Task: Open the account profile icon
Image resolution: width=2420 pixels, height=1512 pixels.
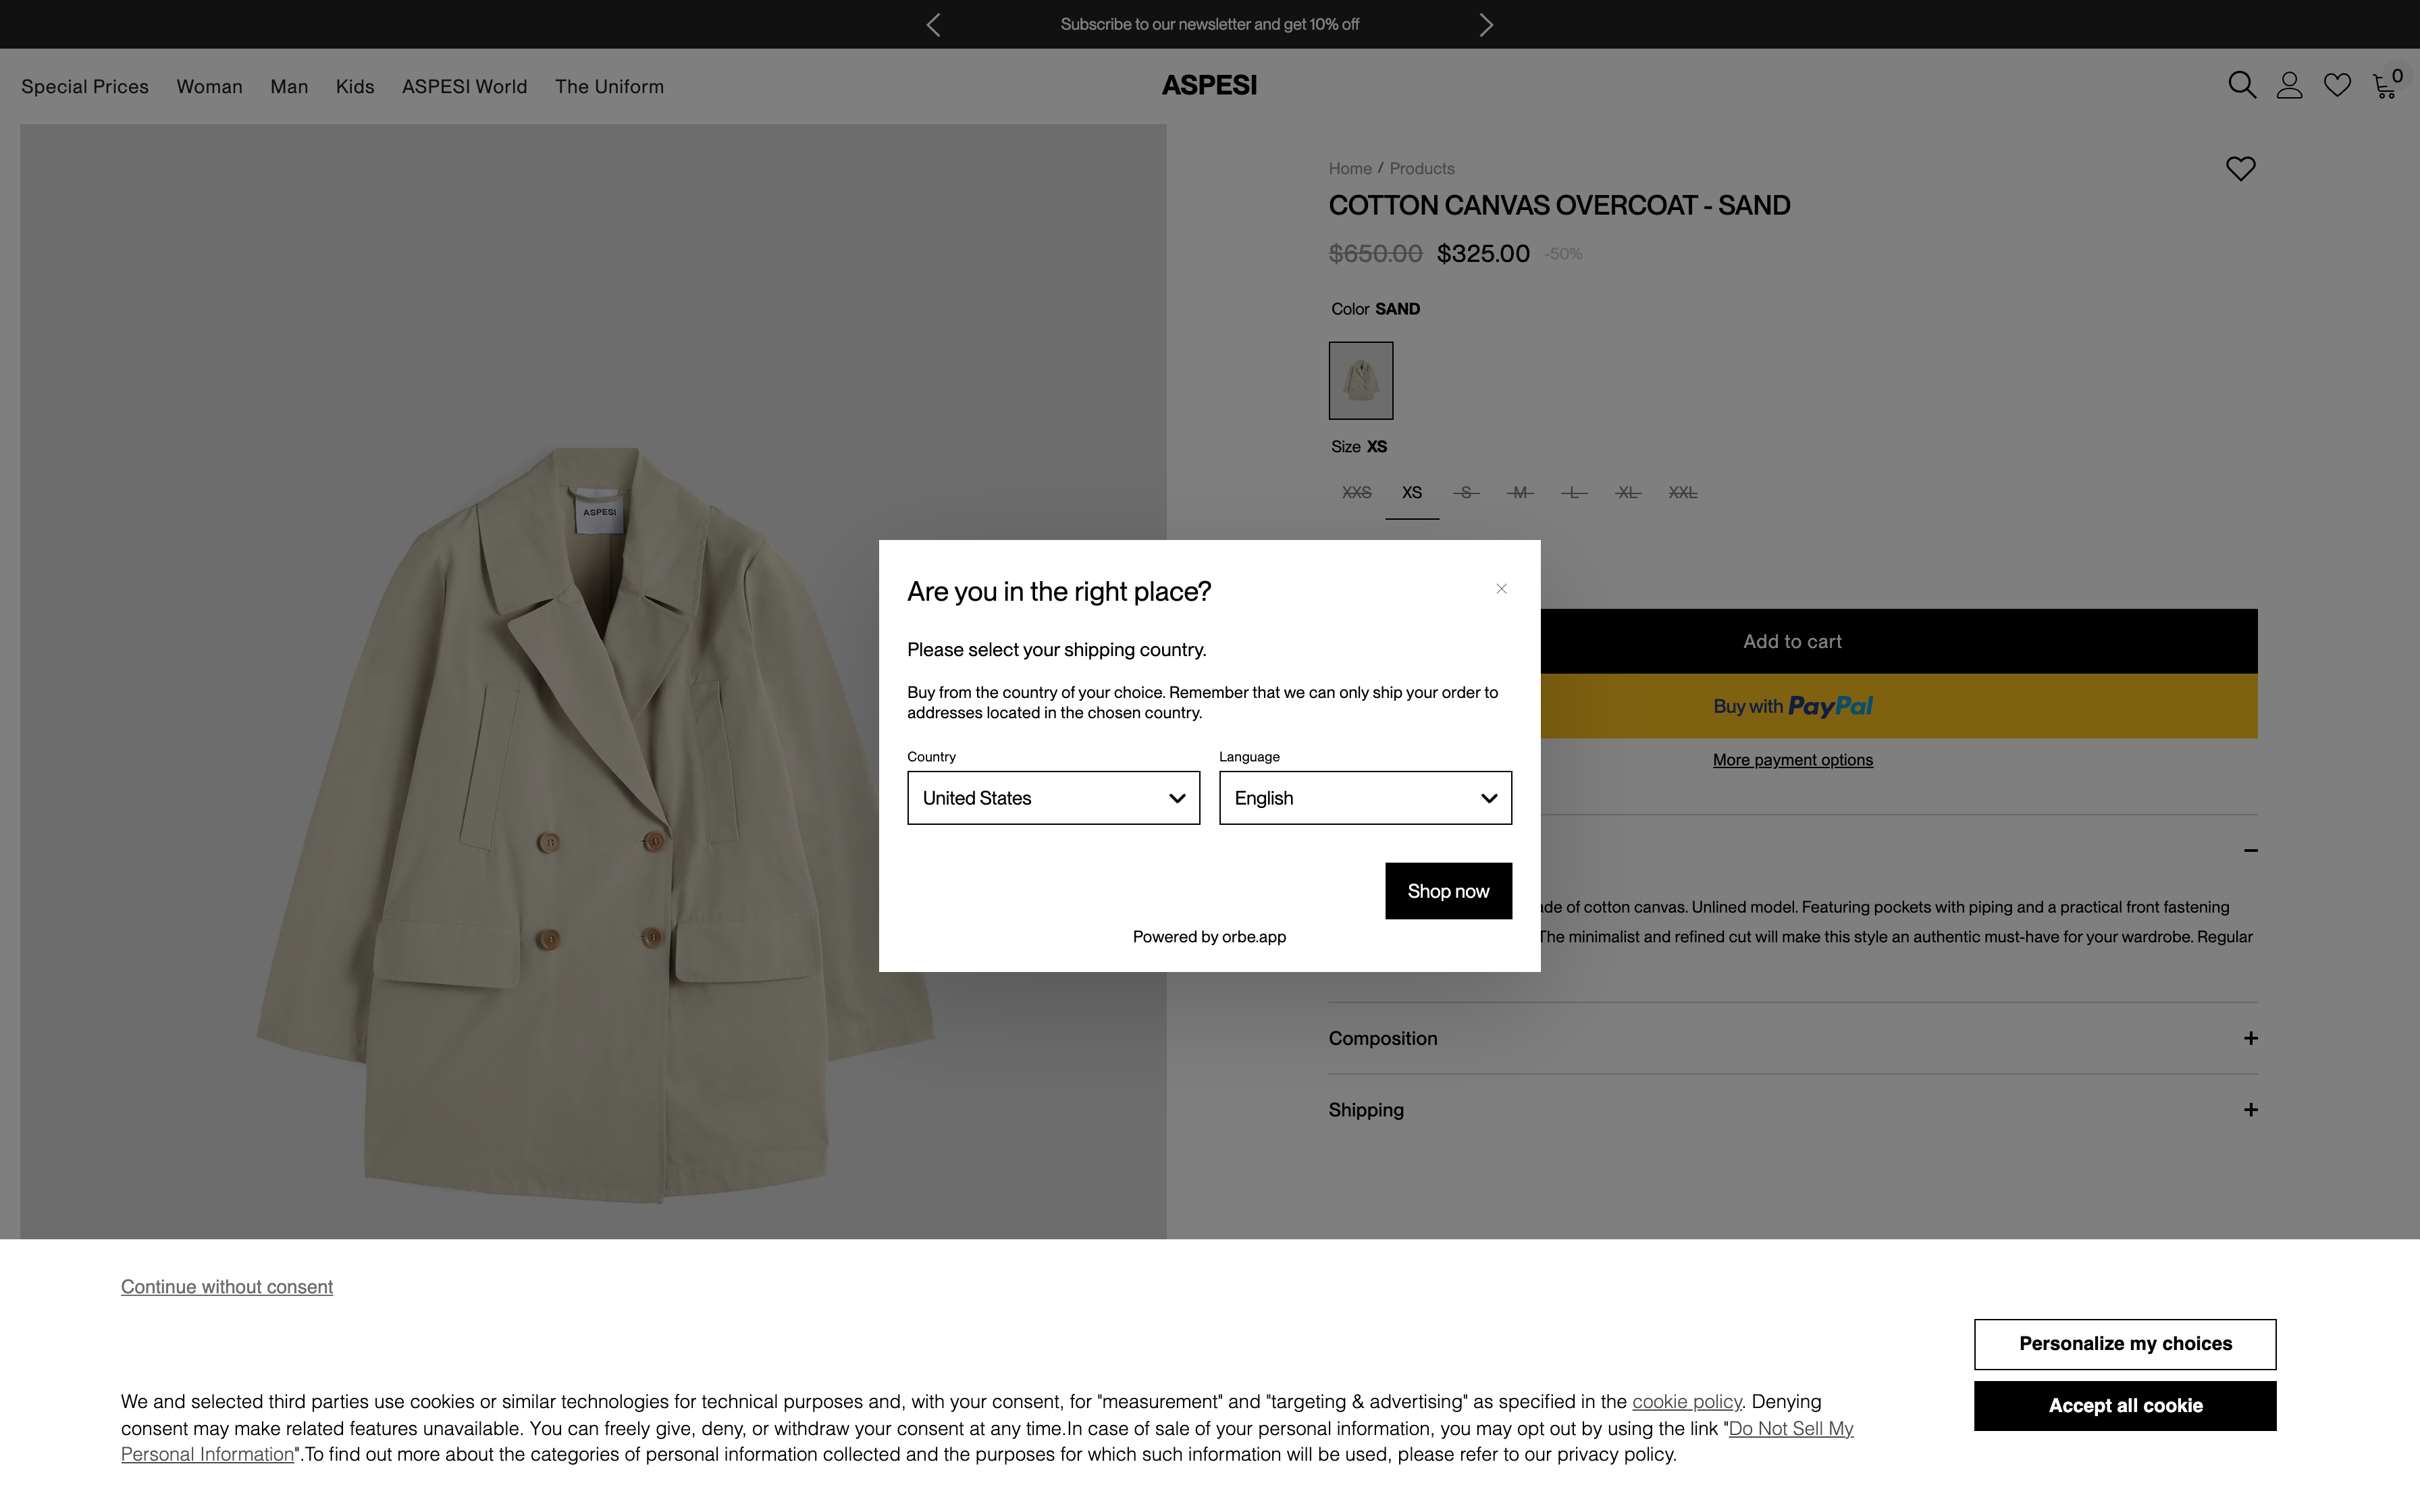Action: click(x=2289, y=86)
